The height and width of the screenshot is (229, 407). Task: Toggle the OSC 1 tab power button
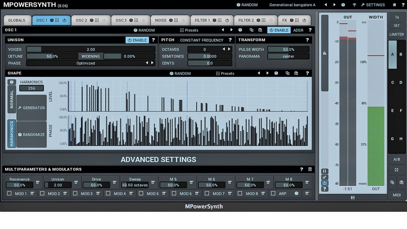[x=64, y=20]
